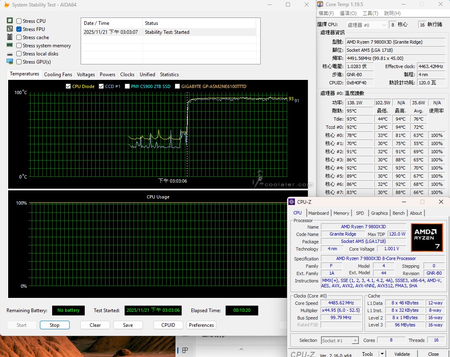450x357 pixels.
Task: Click the cache chip icon beside Stress cache
Action: pyautogui.click(x=10, y=37)
